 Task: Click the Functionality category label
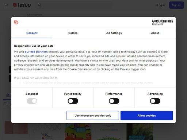[x=73, y=94]
